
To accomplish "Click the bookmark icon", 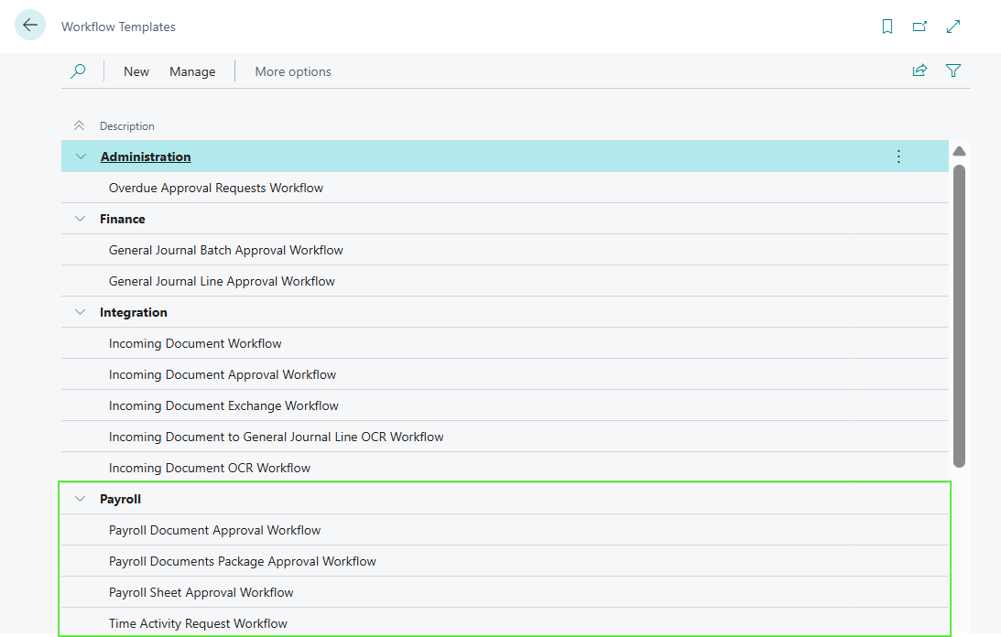I will point(887,27).
